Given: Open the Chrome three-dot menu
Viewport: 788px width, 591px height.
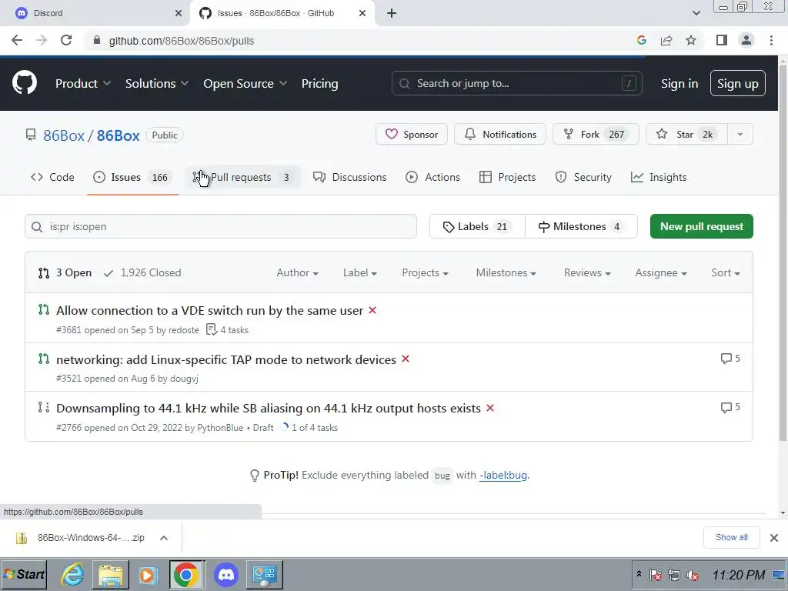Looking at the screenshot, I should tap(771, 40).
